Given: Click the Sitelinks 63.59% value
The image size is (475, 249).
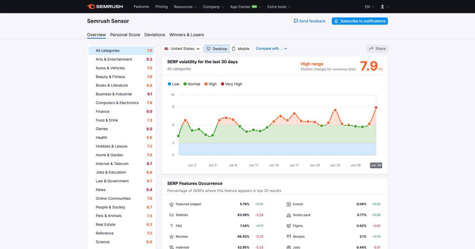Looking at the screenshot, I should coord(243,215).
